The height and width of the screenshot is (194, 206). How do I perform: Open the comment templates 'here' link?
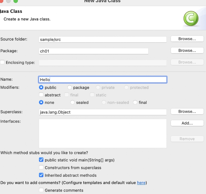click(x=141, y=183)
